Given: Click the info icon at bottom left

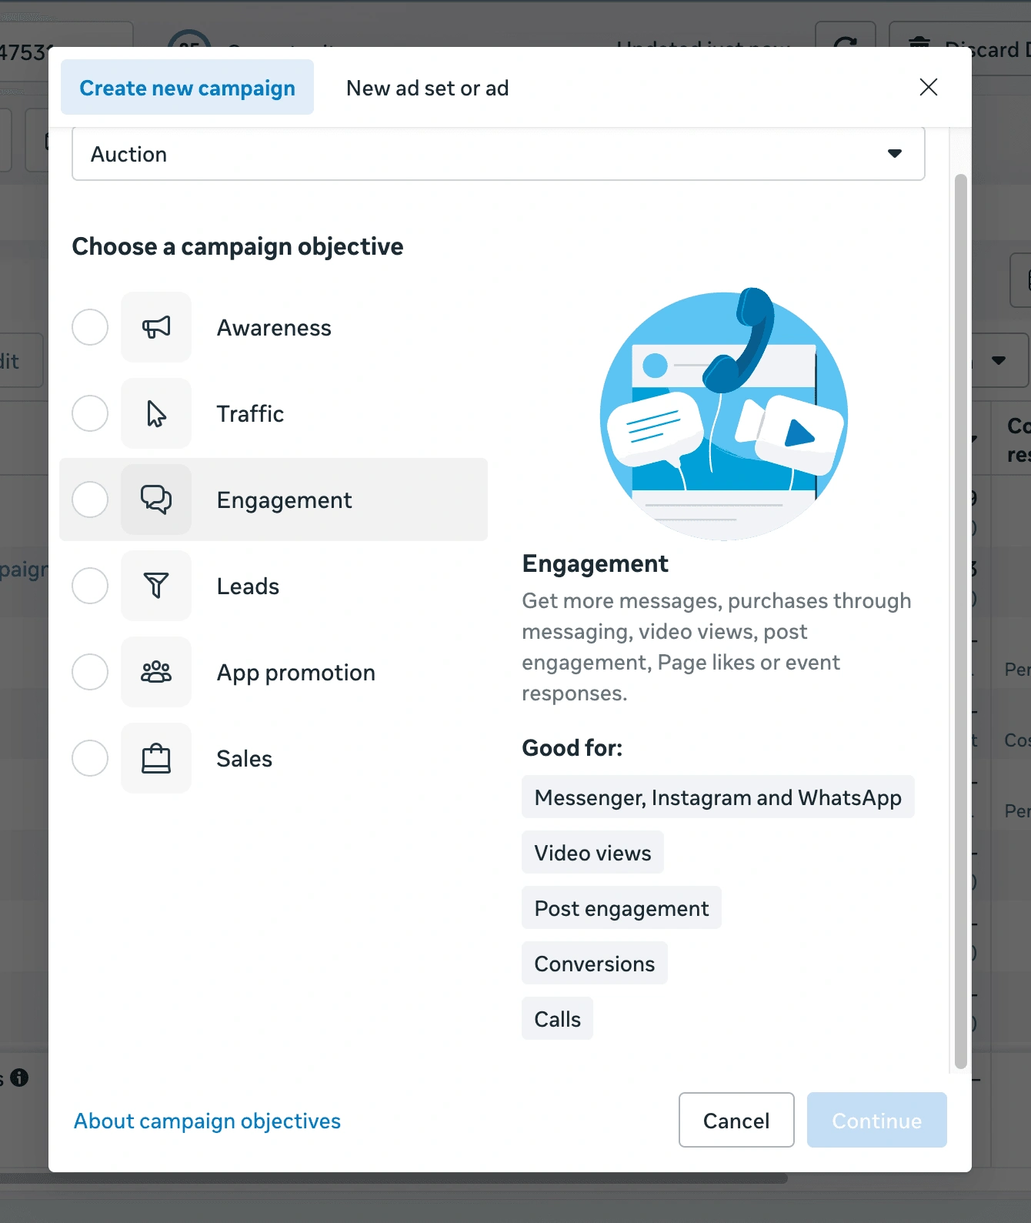Looking at the screenshot, I should 20,1078.
